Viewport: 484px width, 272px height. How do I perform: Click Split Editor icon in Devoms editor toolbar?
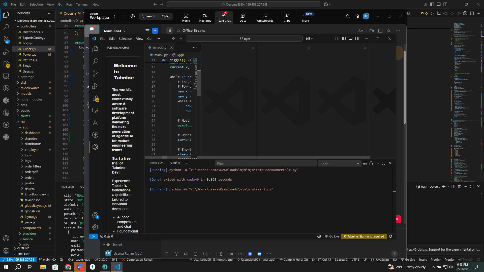point(472,13)
